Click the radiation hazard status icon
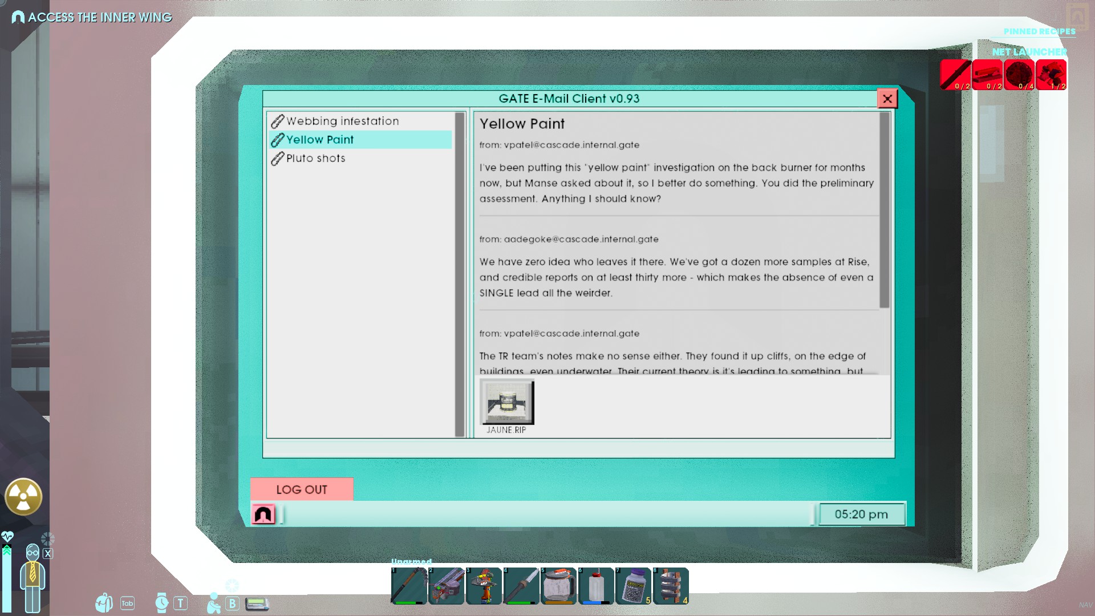The image size is (1095, 616). point(23,497)
